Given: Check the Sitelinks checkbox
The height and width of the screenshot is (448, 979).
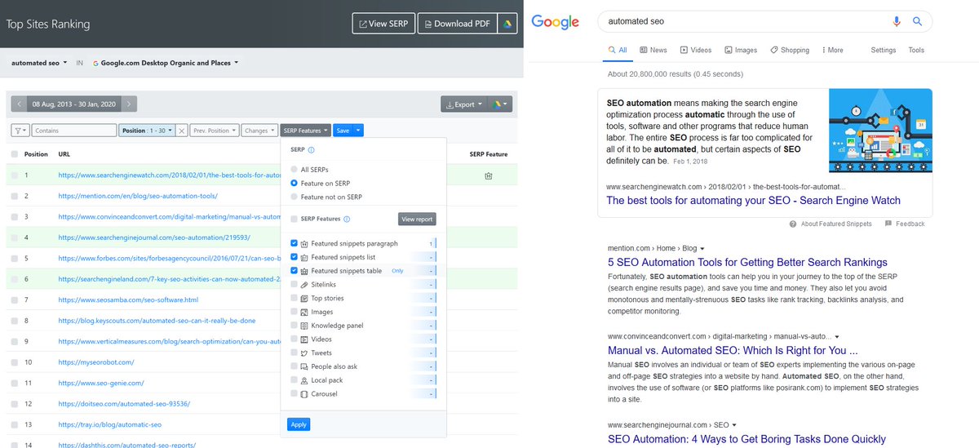Looking at the screenshot, I should [295, 285].
